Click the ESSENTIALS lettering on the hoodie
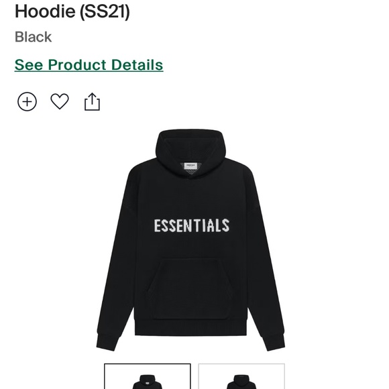This screenshot has width=389, height=389. click(x=192, y=225)
